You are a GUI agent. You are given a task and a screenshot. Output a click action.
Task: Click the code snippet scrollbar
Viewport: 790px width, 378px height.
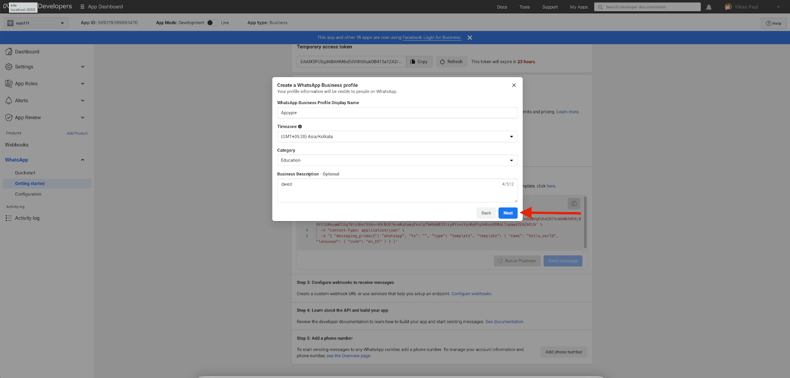click(x=585, y=222)
